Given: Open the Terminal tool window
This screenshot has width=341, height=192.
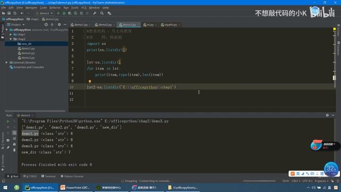Looking at the screenshot, I should pyautogui.click(x=48, y=177).
